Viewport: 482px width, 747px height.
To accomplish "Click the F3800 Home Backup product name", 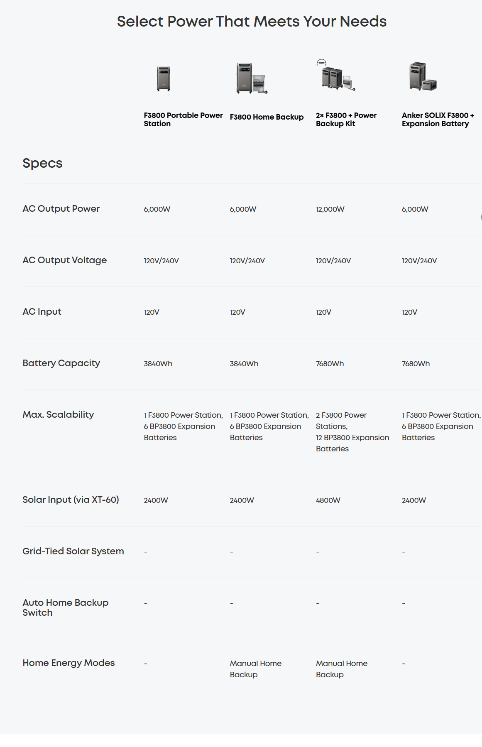I will click(x=267, y=117).
